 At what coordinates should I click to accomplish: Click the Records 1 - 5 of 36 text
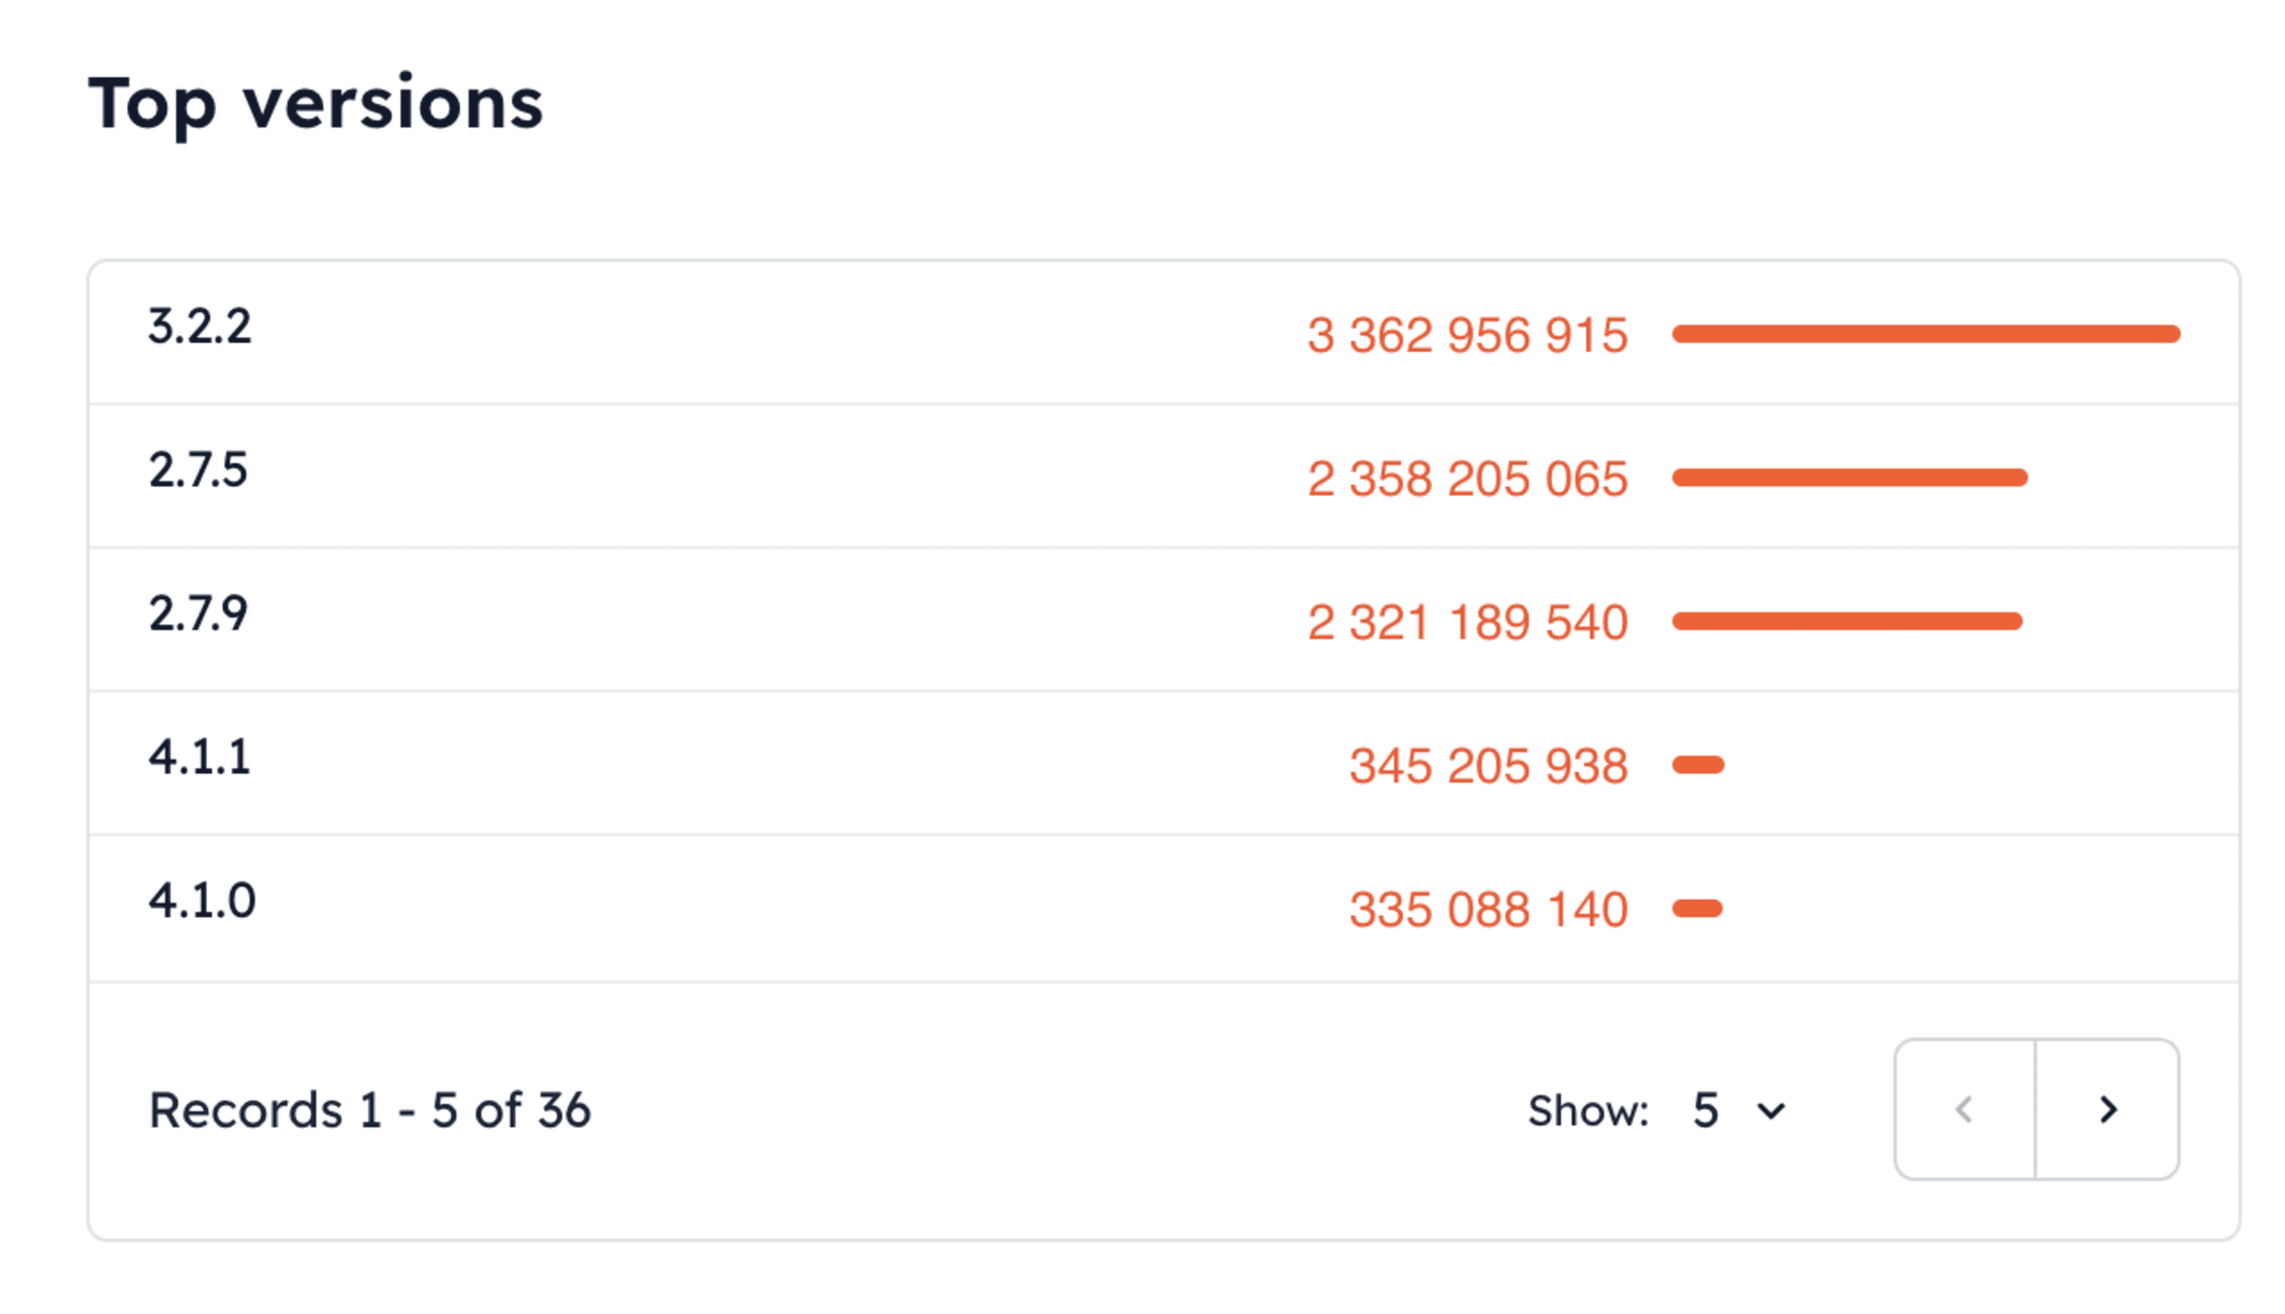click(370, 1110)
